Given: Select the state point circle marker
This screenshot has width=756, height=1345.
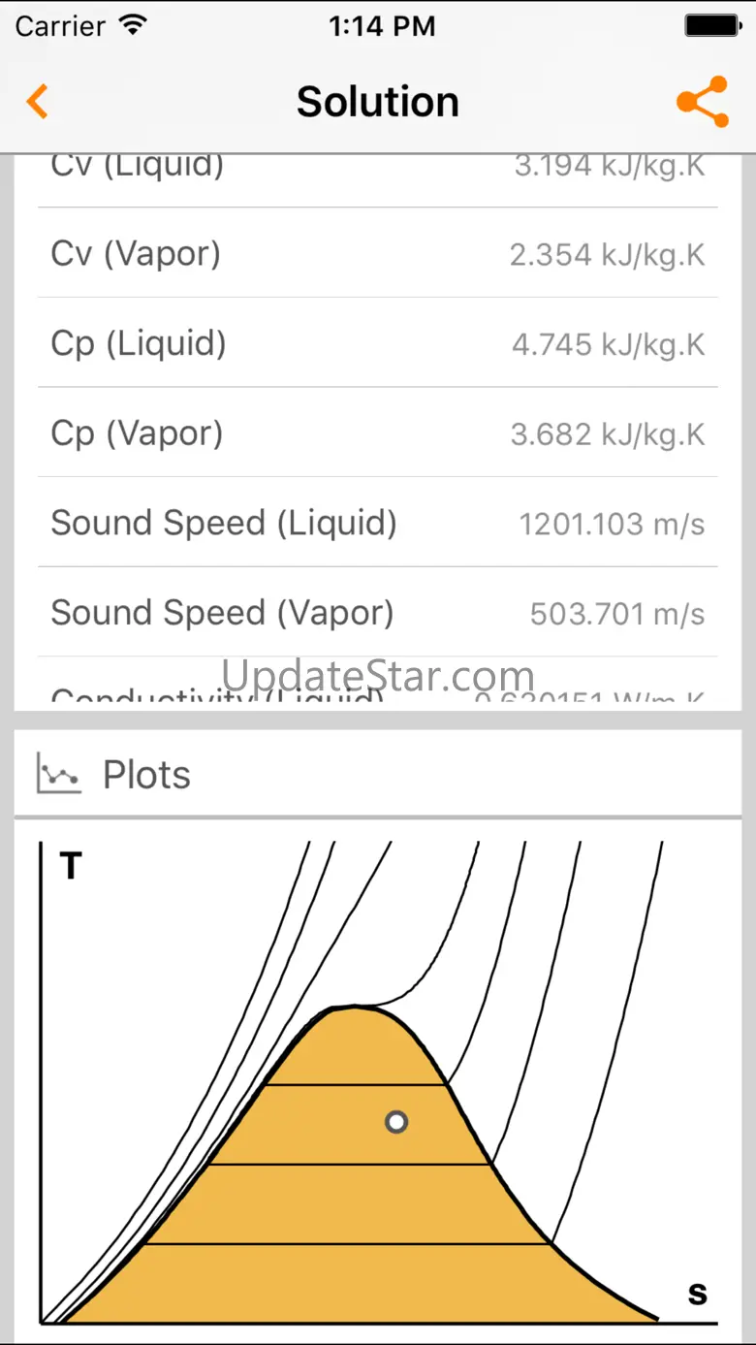Looking at the screenshot, I should point(395,1122).
